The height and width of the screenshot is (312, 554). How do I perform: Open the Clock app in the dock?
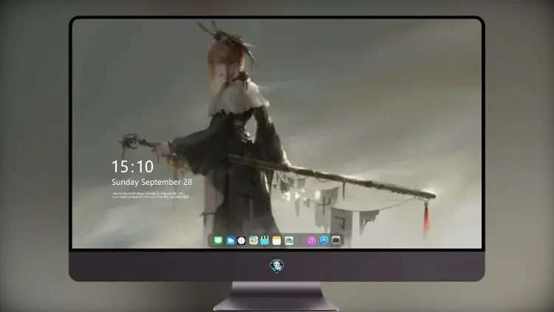click(x=242, y=240)
